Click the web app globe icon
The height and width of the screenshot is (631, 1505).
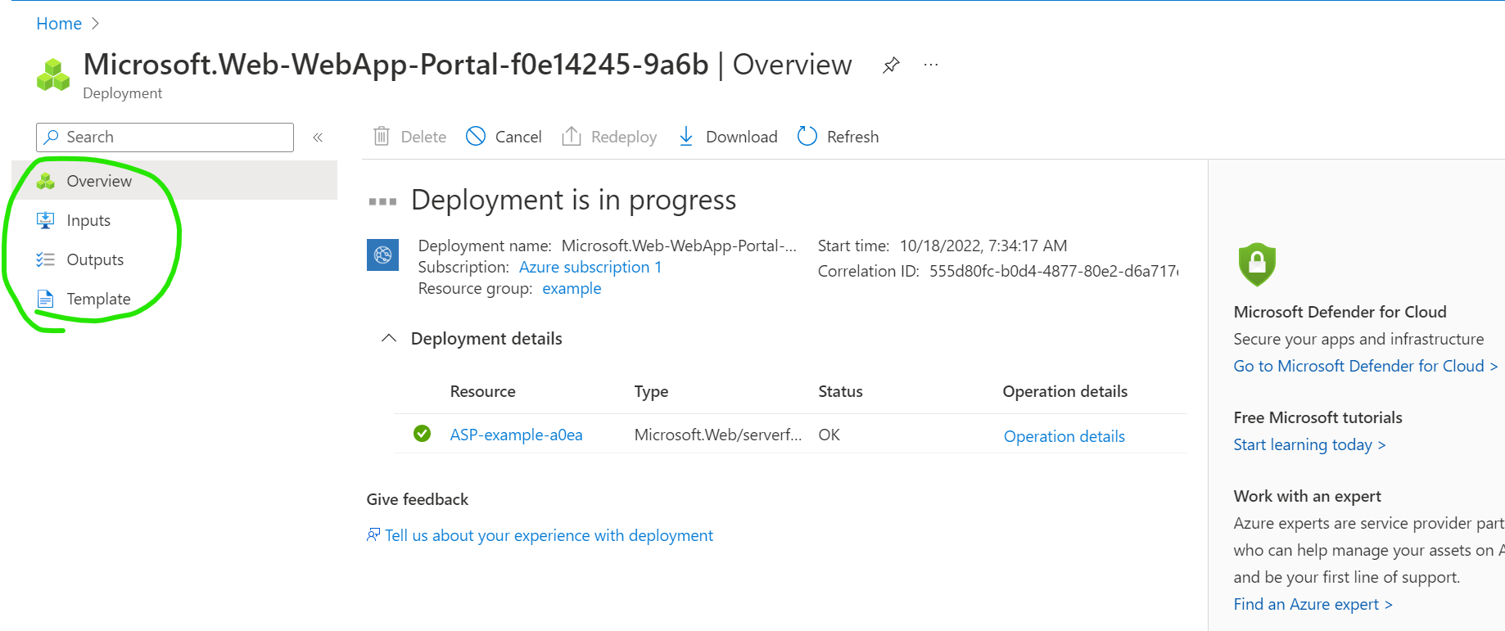(x=383, y=255)
